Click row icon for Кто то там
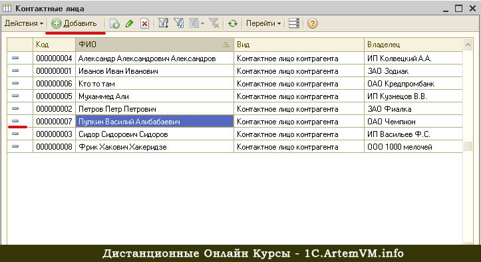This screenshot has height=262, width=481. click(x=15, y=83)
